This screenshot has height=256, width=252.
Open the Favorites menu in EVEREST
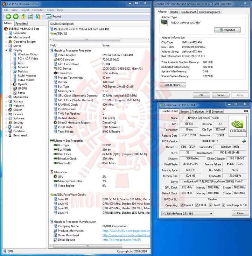pyautogui.click(x=38, y=10)
